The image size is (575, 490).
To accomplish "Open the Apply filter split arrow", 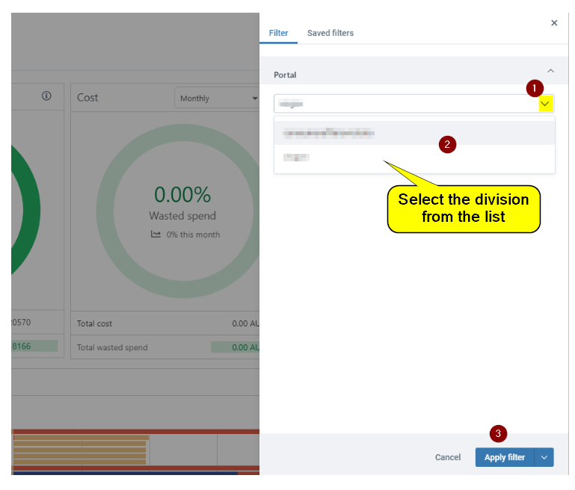I will tap(544, 457).
